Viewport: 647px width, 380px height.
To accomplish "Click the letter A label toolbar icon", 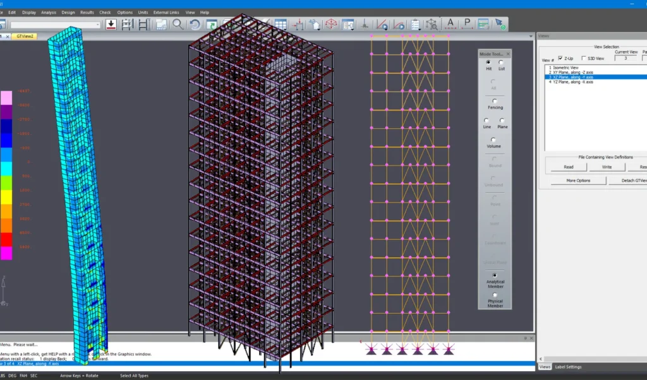I will (x=450, y=25).
